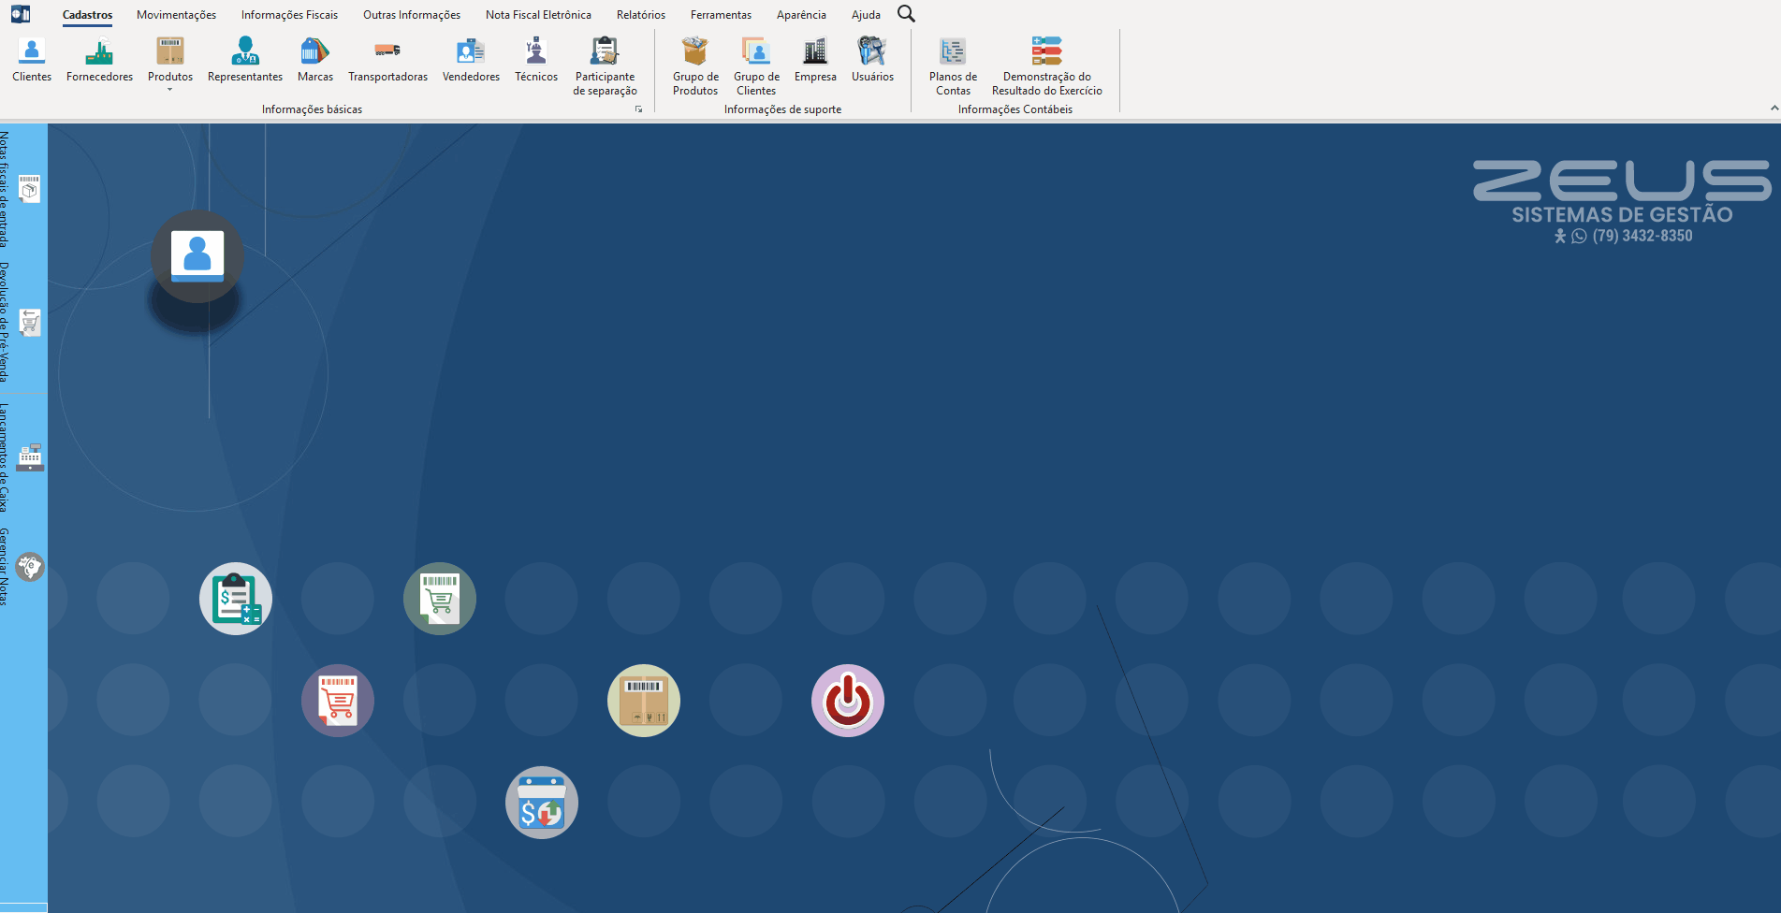The width and height of the screenshot is (1781, 913).
Task: Open the Vendedores registration
Action: coord(471,60)
